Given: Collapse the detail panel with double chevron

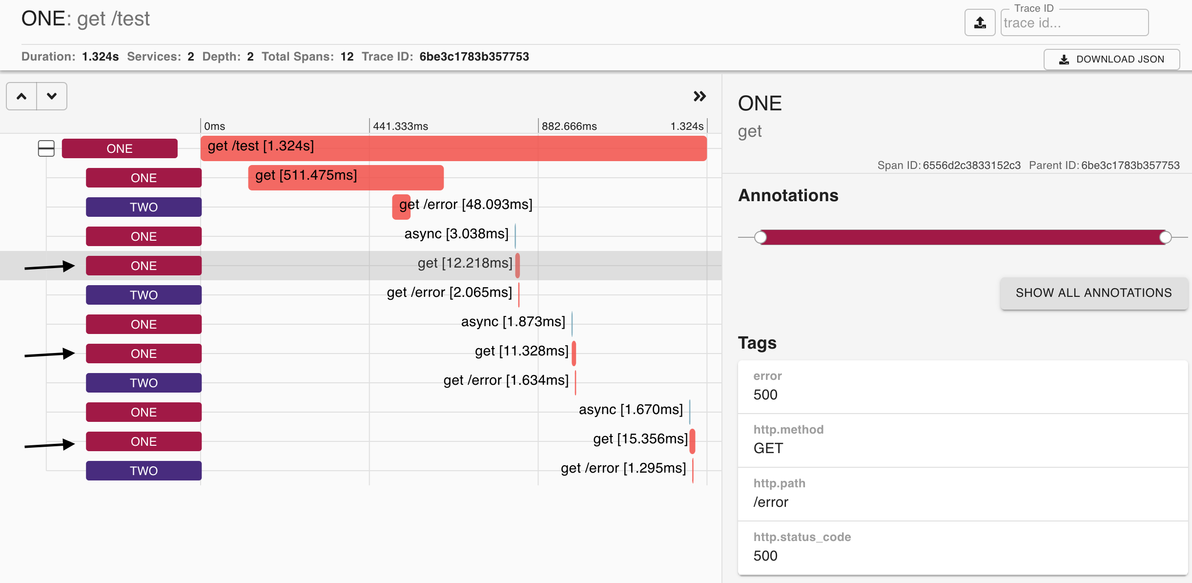Looking at the screenshot, I should pos(699,96).
